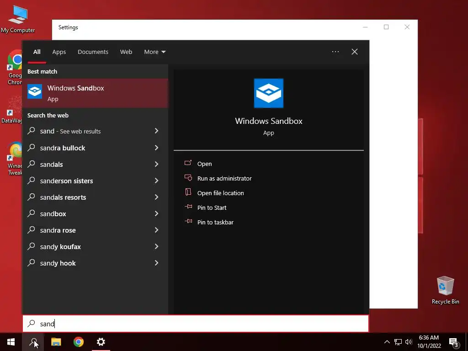Search web for 'sandy hook' text
468x351 pixels.
pos(58,263)
